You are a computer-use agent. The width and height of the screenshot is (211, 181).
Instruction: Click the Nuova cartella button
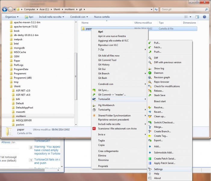click(102, 17)
